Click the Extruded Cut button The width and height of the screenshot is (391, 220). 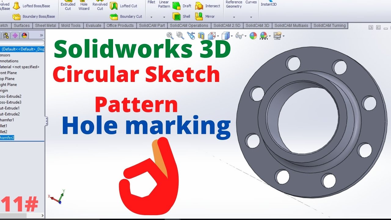click(68, 5)
